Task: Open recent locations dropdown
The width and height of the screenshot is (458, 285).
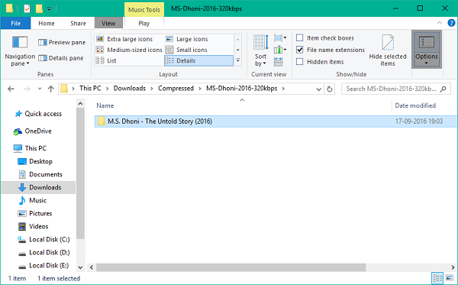Action: [x=40, y=89]
